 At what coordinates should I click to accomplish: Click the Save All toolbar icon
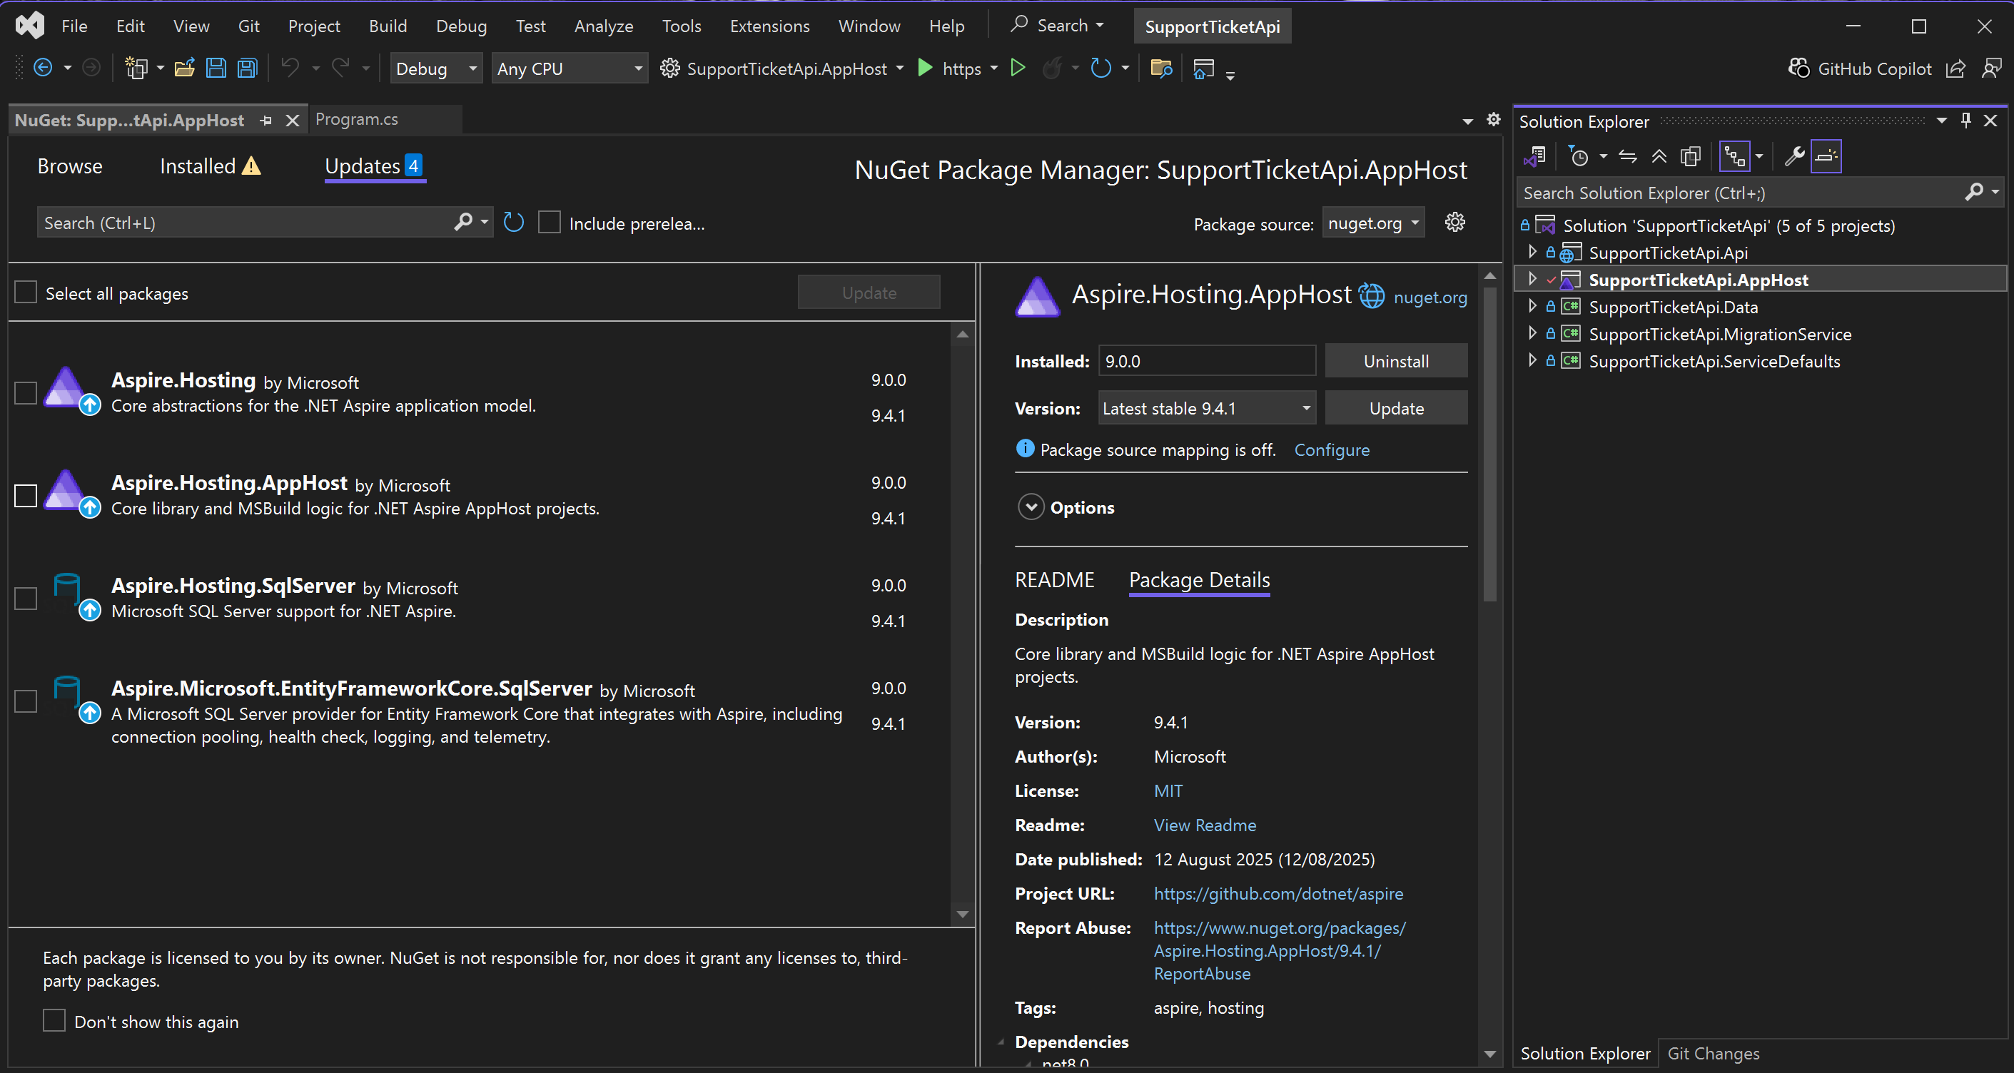(x=247, y=68)
